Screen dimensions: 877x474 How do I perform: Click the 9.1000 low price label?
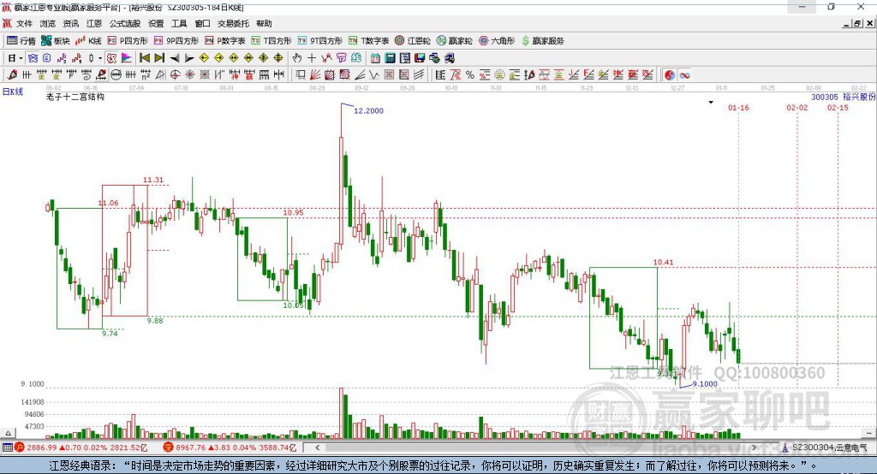click(705, 384)
